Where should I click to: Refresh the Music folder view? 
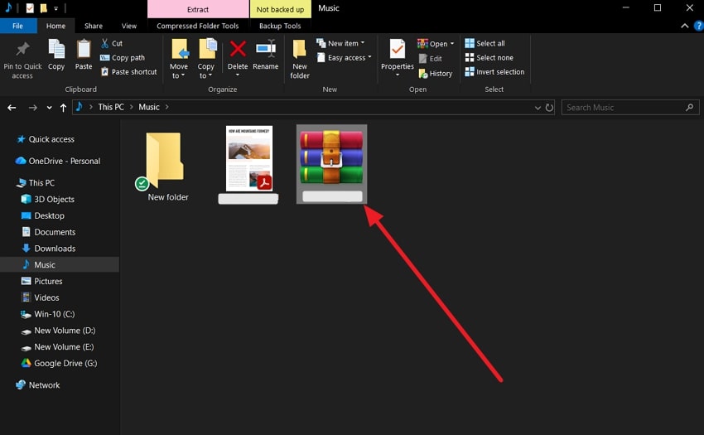[549, 108]
